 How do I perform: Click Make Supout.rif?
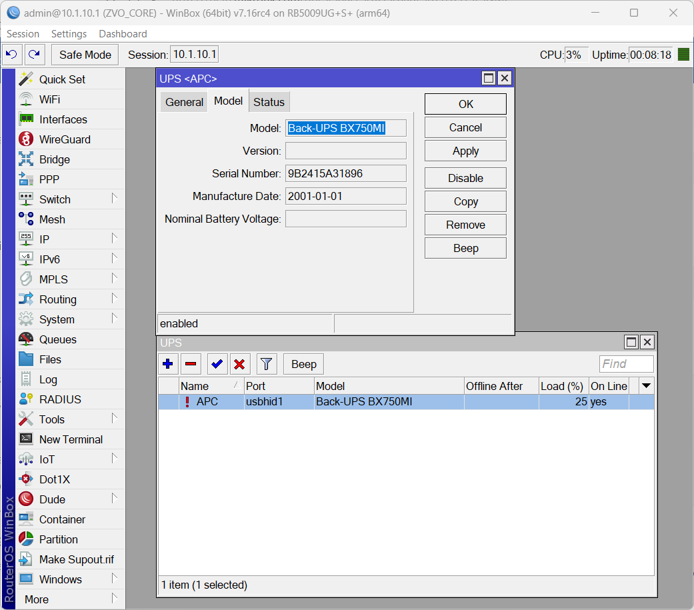pos(71,559)
